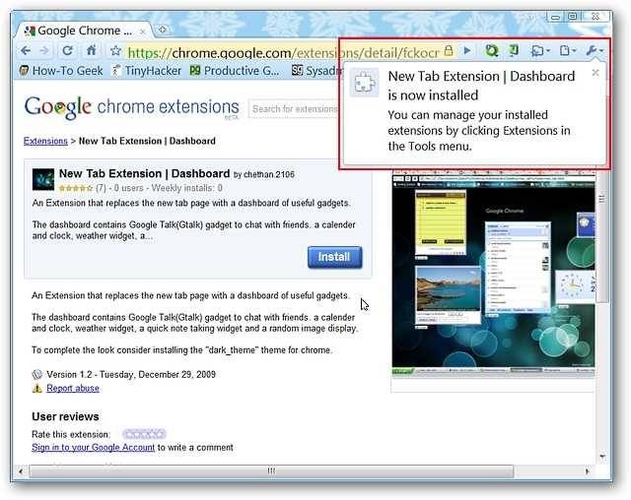Click Sign in to your Google Account
This screenshot has height=500, width=631.
point(93,448)
